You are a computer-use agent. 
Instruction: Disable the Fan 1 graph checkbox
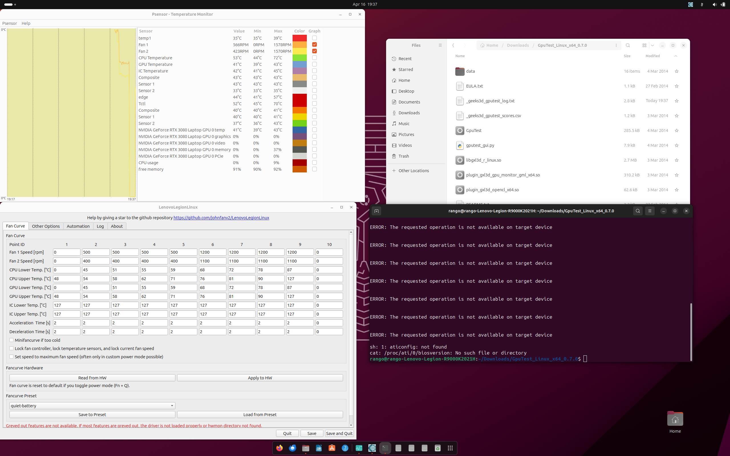point(314,45)
